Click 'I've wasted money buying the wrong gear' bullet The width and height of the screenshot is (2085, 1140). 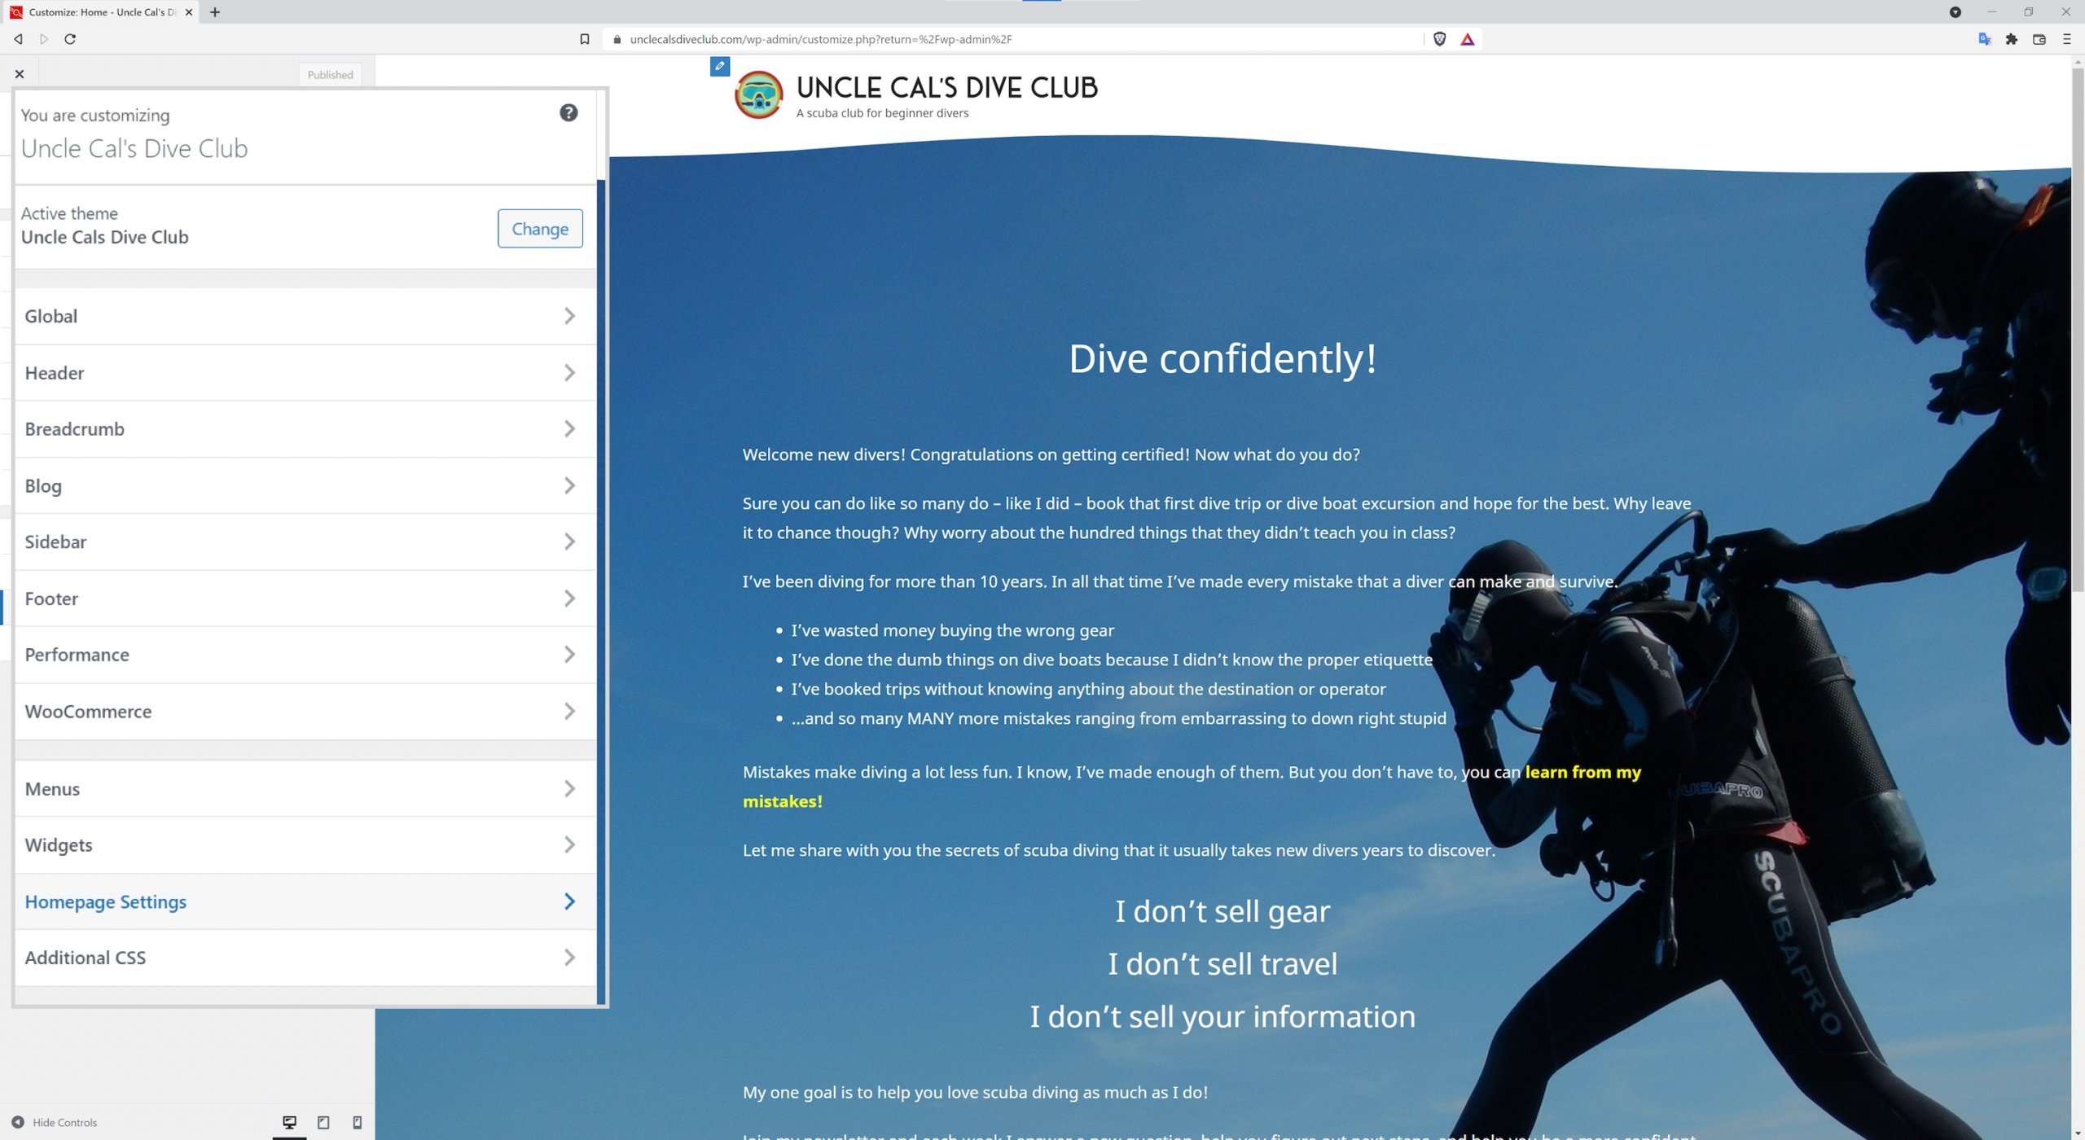click(x=952, y=630)
